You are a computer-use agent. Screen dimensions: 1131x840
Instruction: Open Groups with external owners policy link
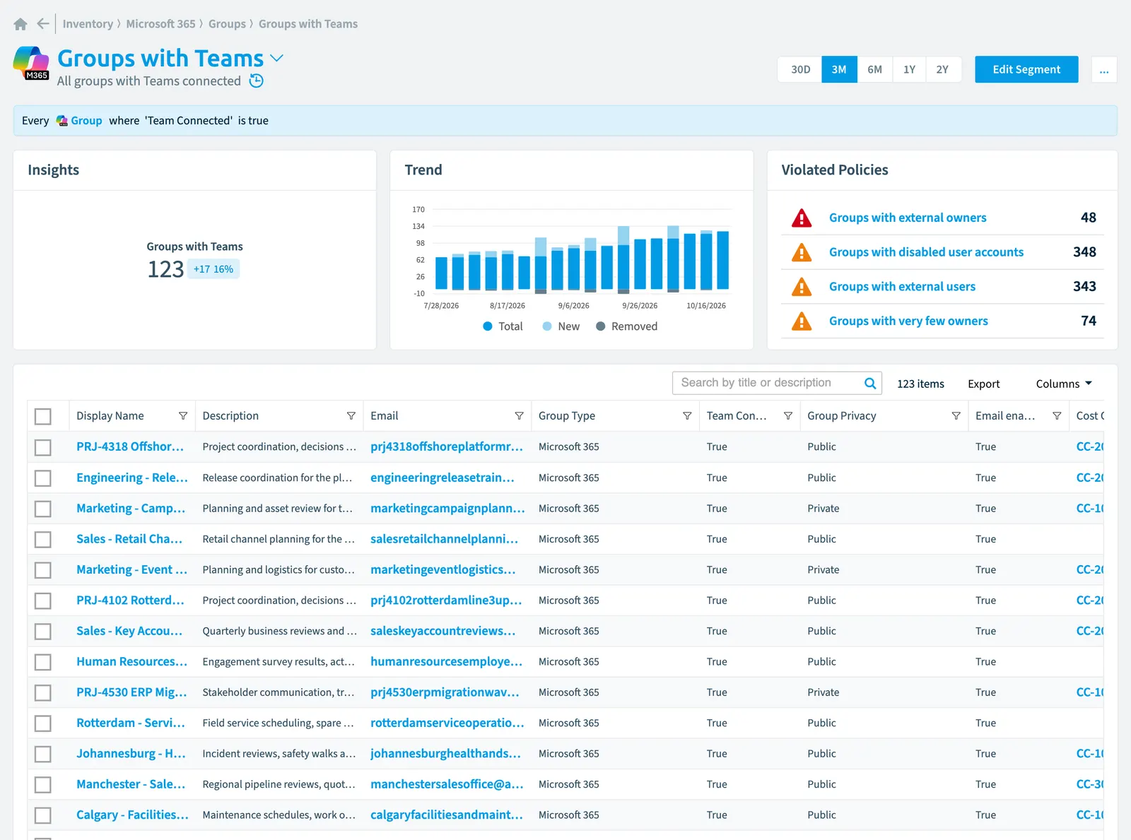pyautogui.click(x=908, y=218)
